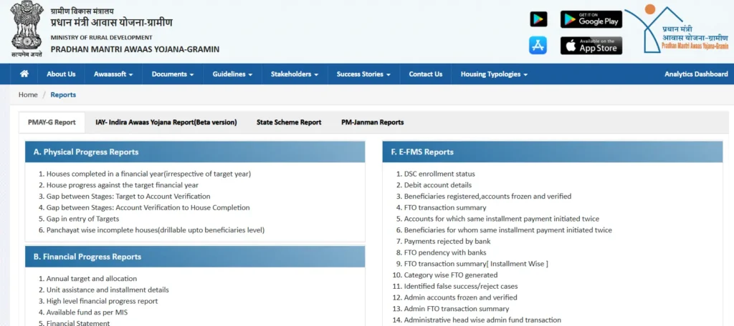
Task: Open Admin accounts frozen and verified
Action: pos(461,297)
